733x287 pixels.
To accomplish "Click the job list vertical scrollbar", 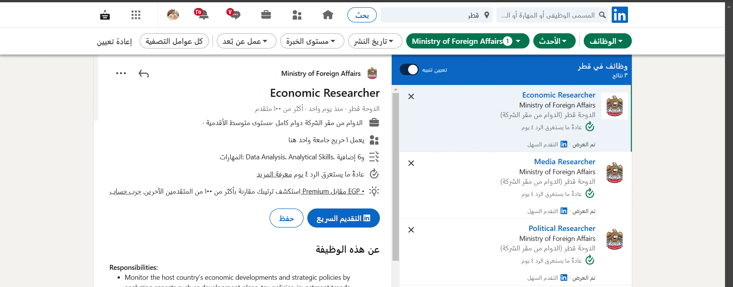I will click(396, 176).
